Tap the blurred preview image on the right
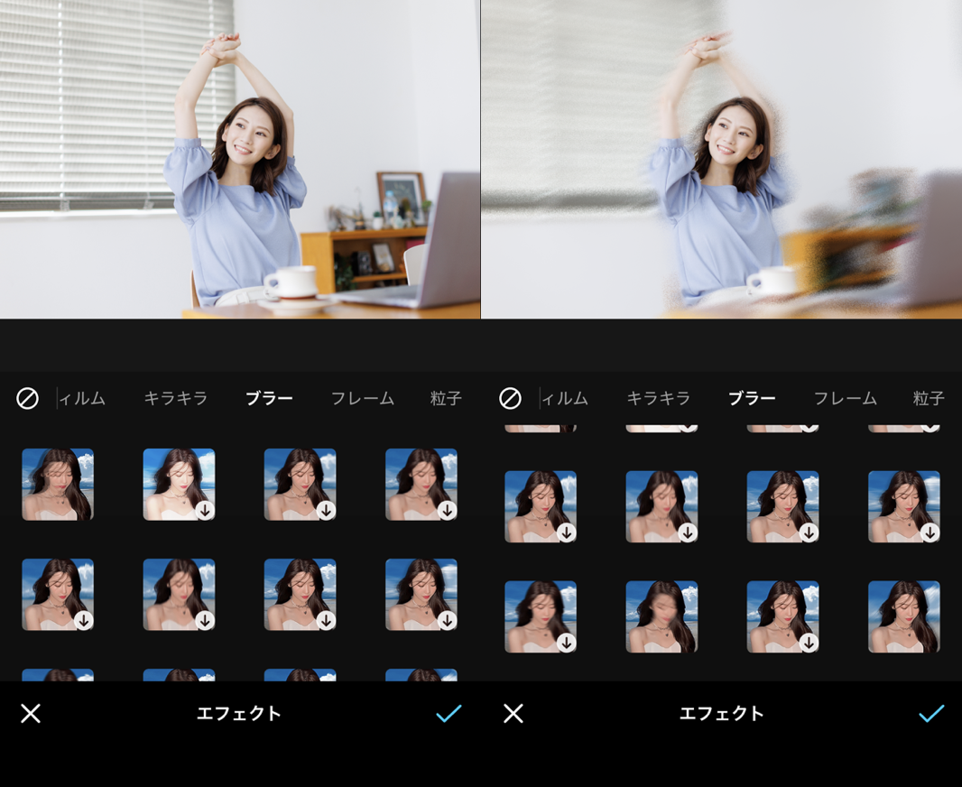 point(722,158)
